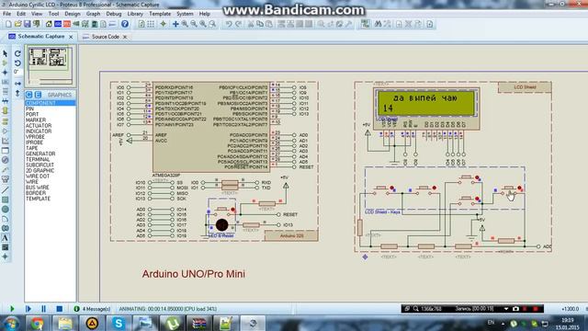This screenshot has height=331, width=588.
Task: Click the schematic overview thumbnail
Action: (x=51, y=66)
